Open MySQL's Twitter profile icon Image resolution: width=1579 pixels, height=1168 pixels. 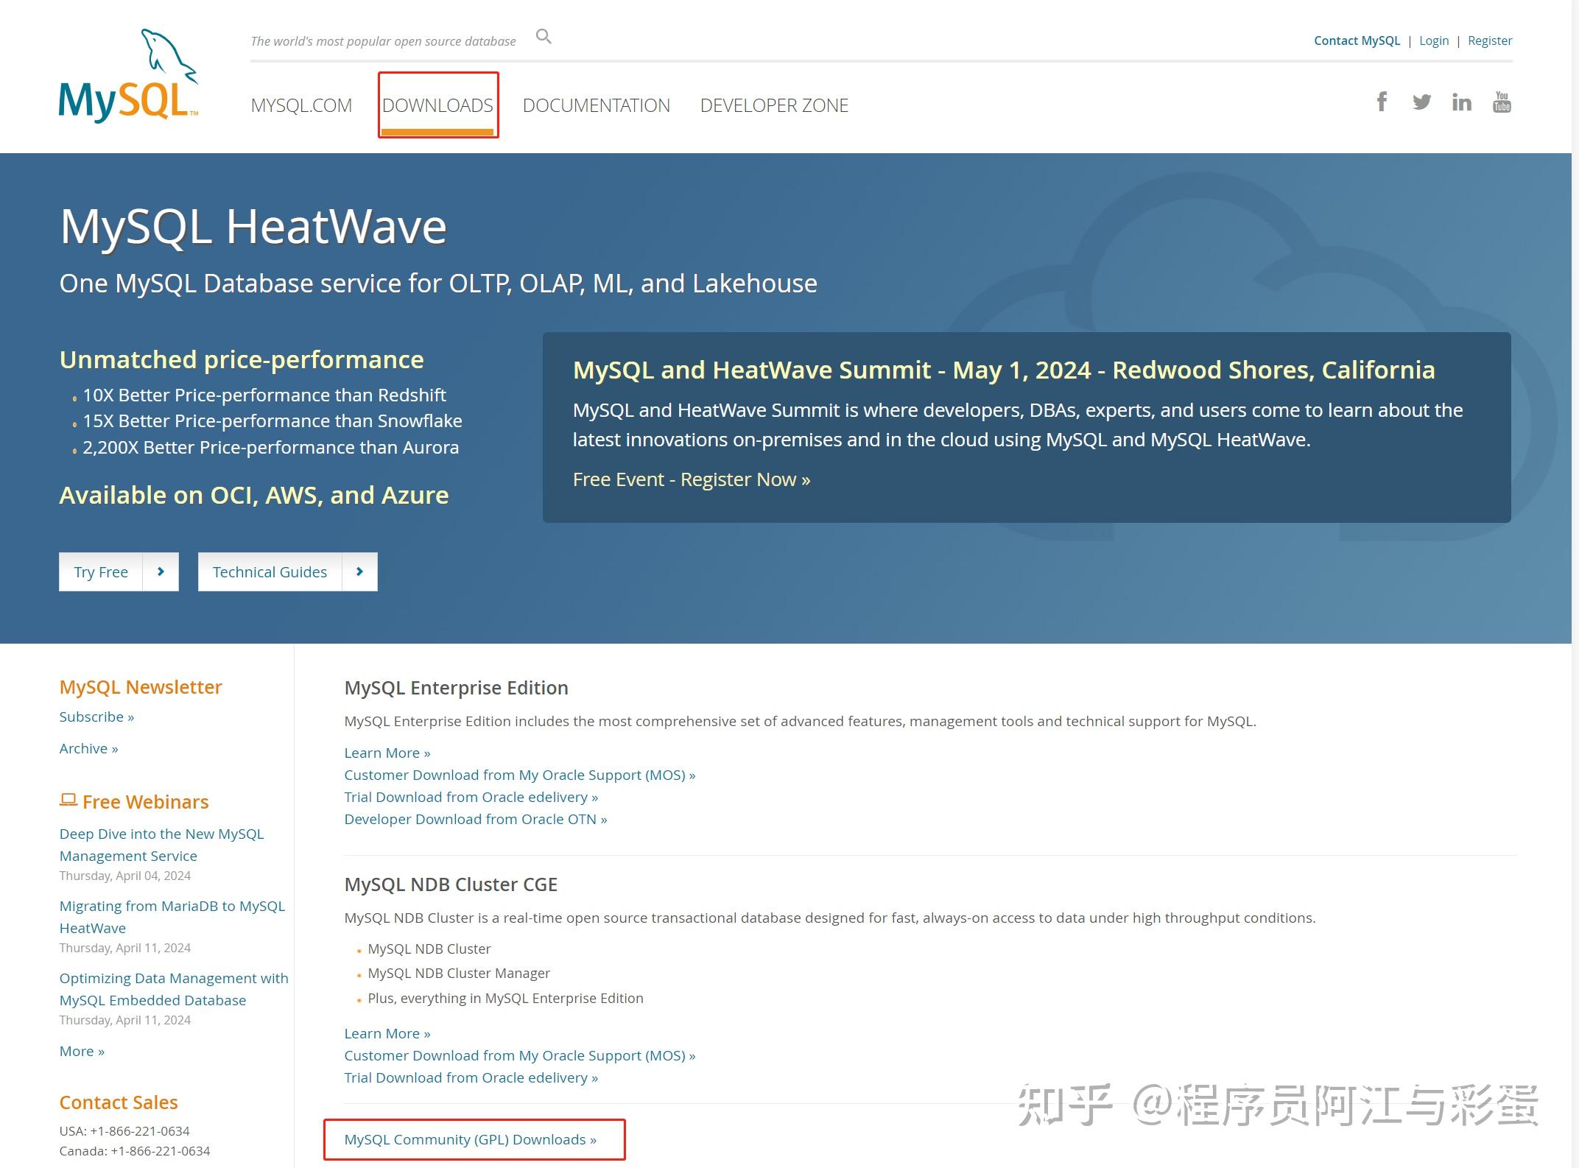click(1421, 102)
